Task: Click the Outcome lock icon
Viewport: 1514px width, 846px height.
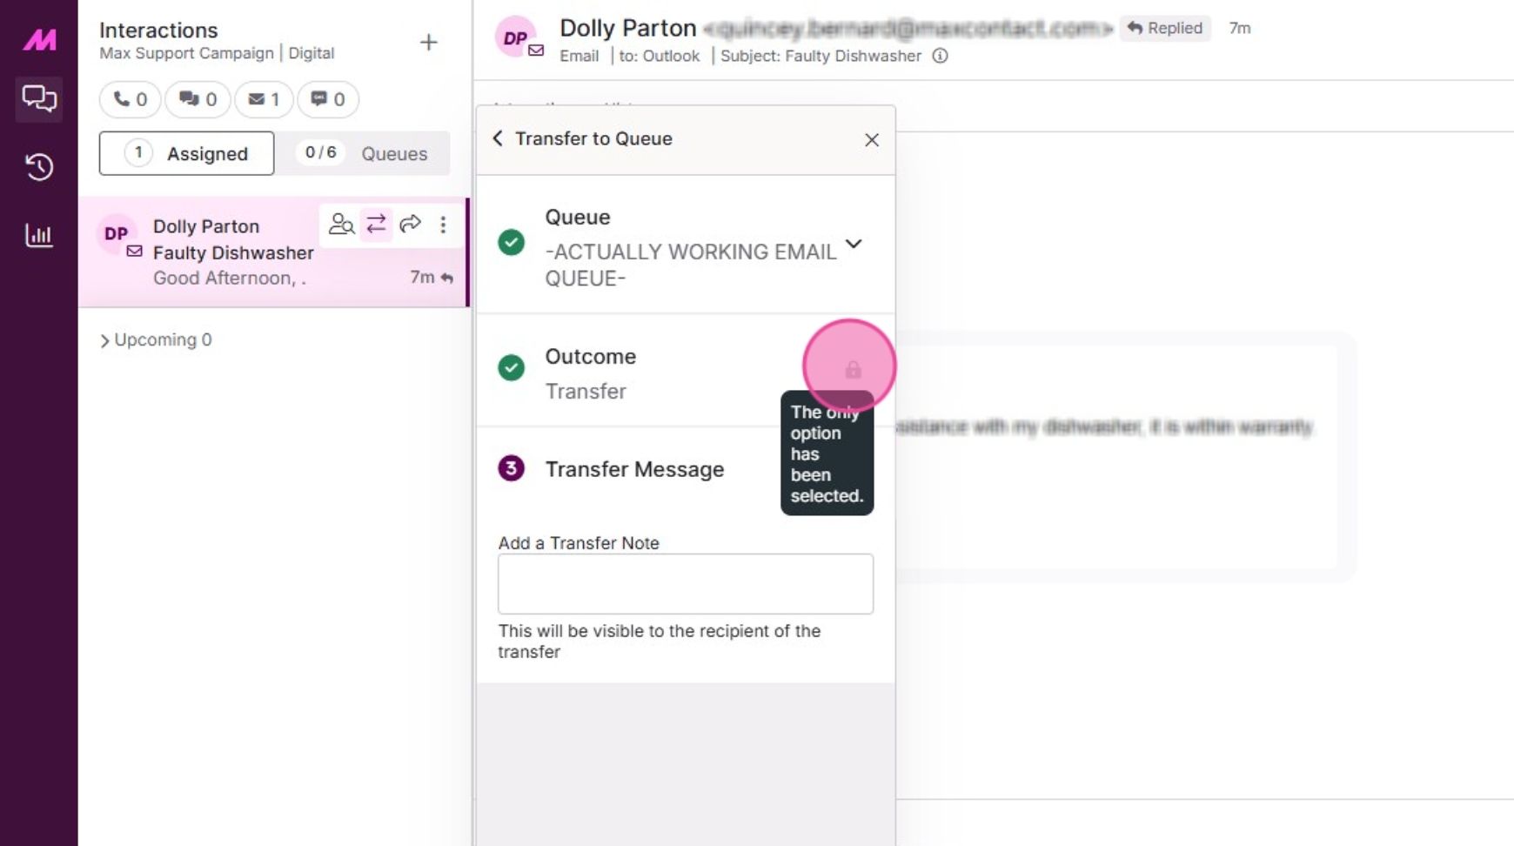Action: coord(853,370)
